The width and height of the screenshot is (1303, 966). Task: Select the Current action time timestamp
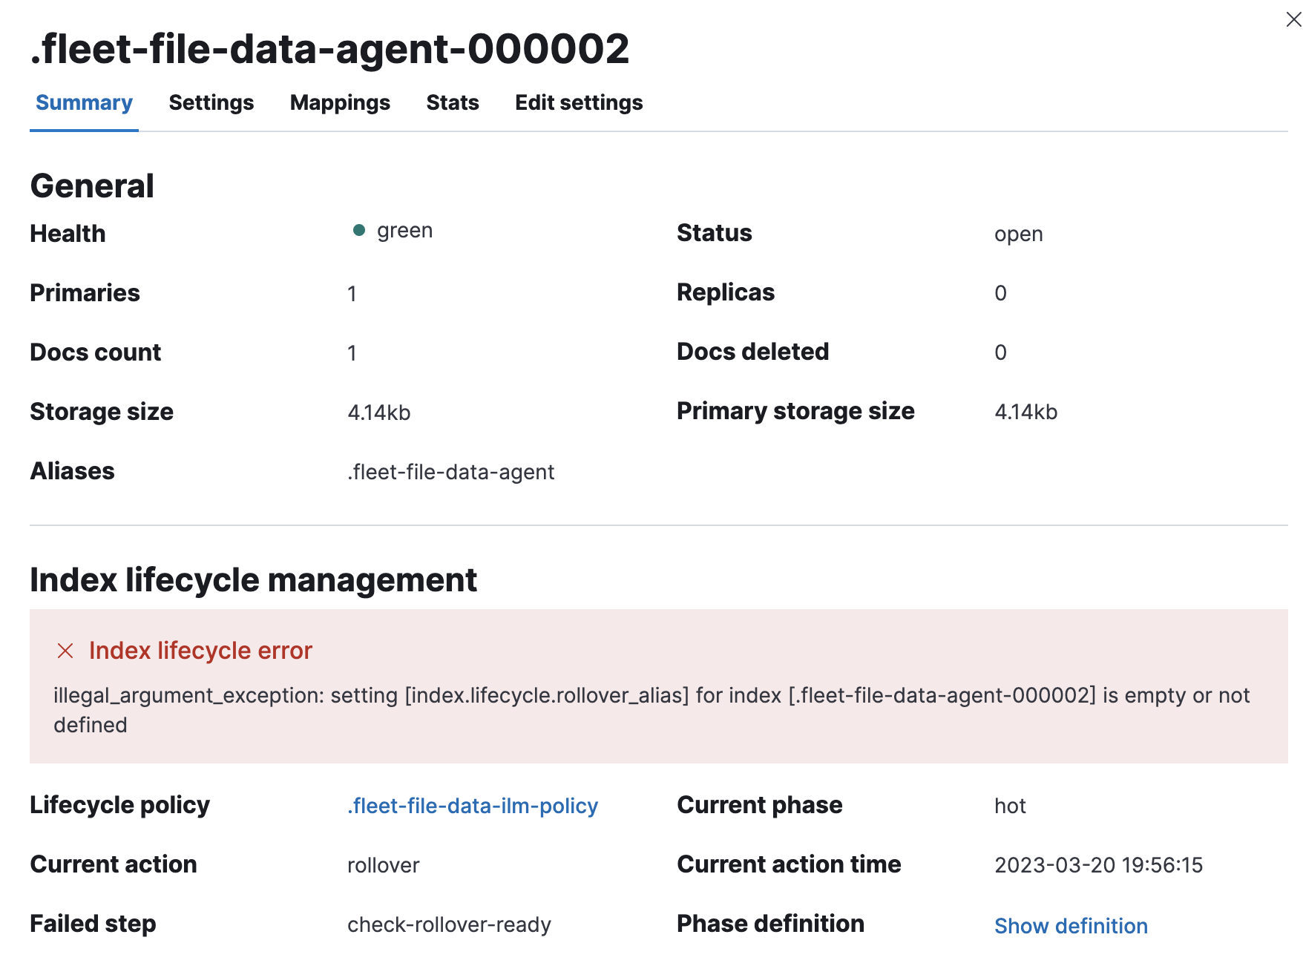pos(1099,864)
